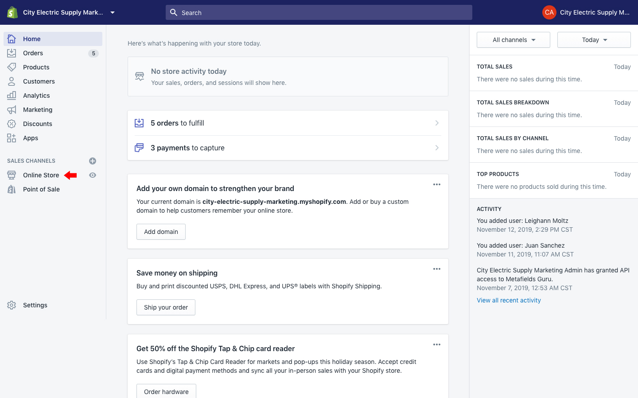The image size is (638, 398).
Task: Focus the Search field in top bar
Action: pyautogui.click(x=319, y=12)
